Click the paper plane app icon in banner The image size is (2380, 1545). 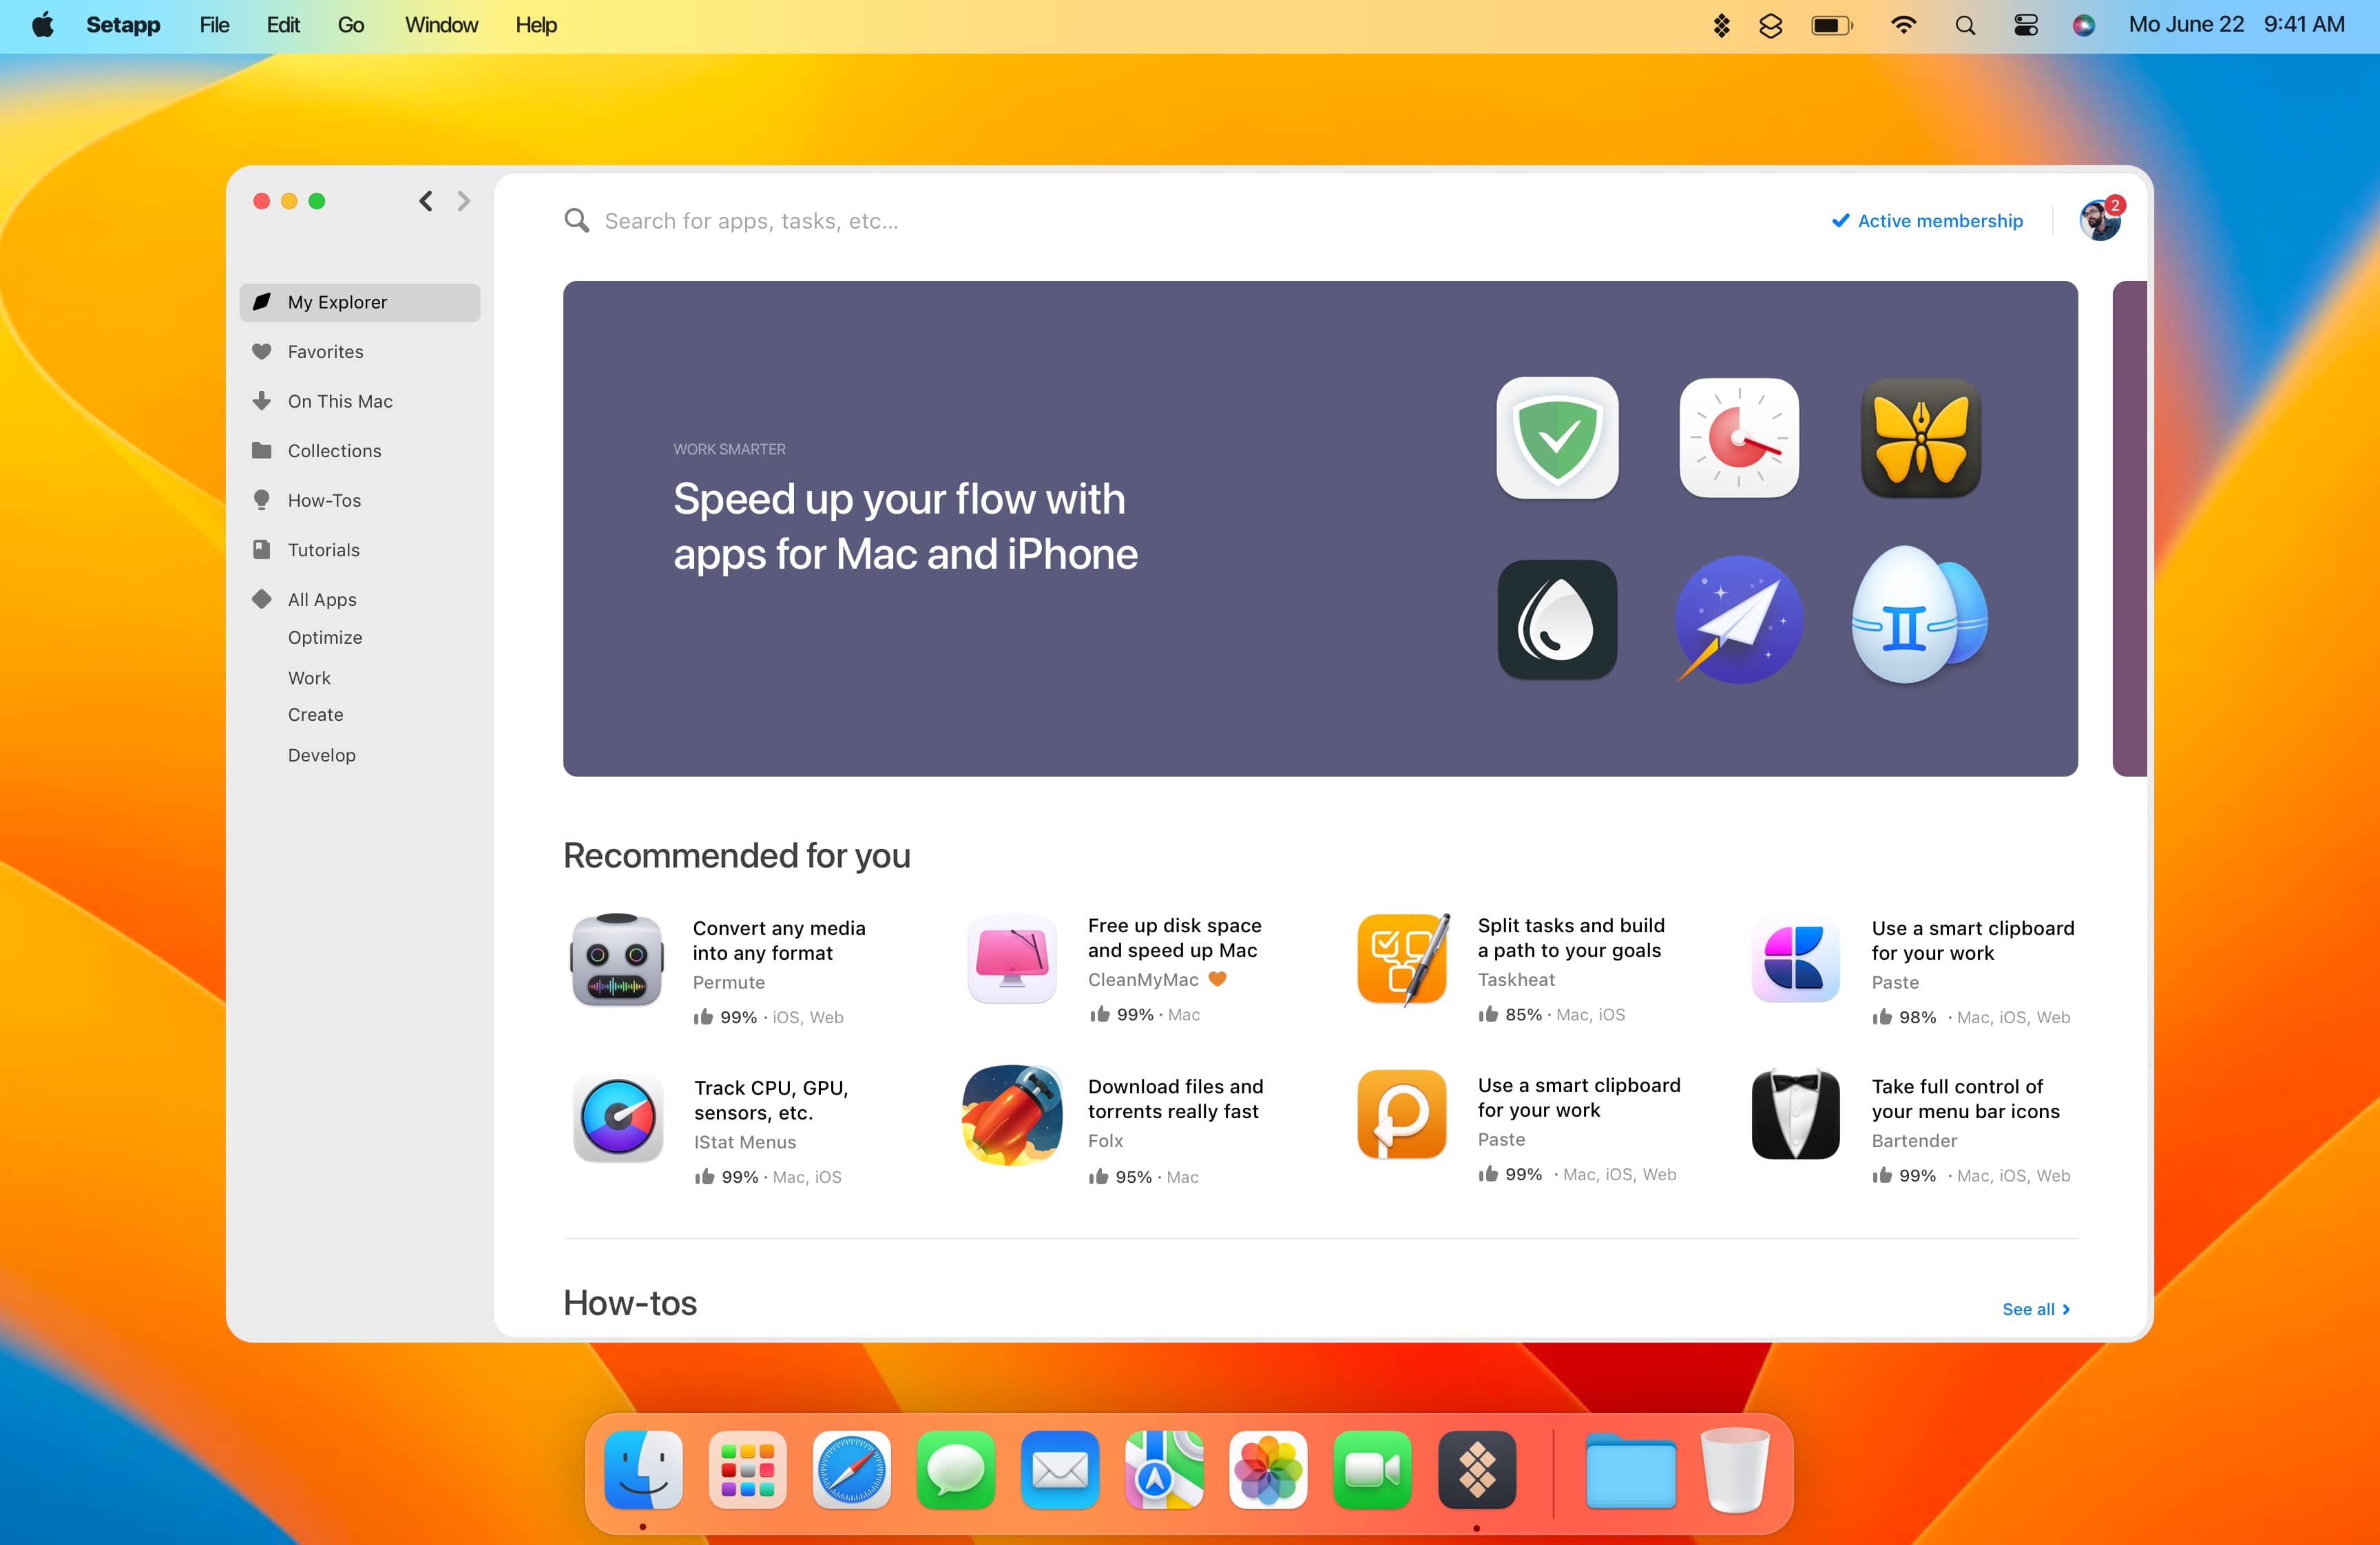pyautogui.click(x=1739, y=620)
